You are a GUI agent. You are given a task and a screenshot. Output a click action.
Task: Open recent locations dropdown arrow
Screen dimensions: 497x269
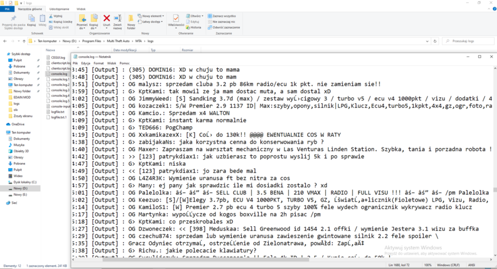coord(18,41)
